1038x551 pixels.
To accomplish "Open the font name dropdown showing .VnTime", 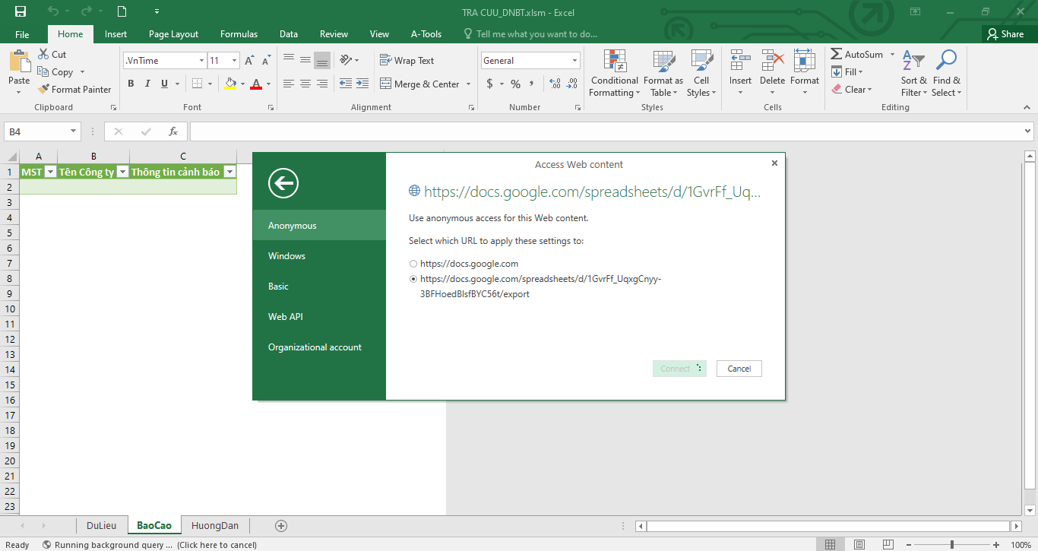I will (201, 61).
